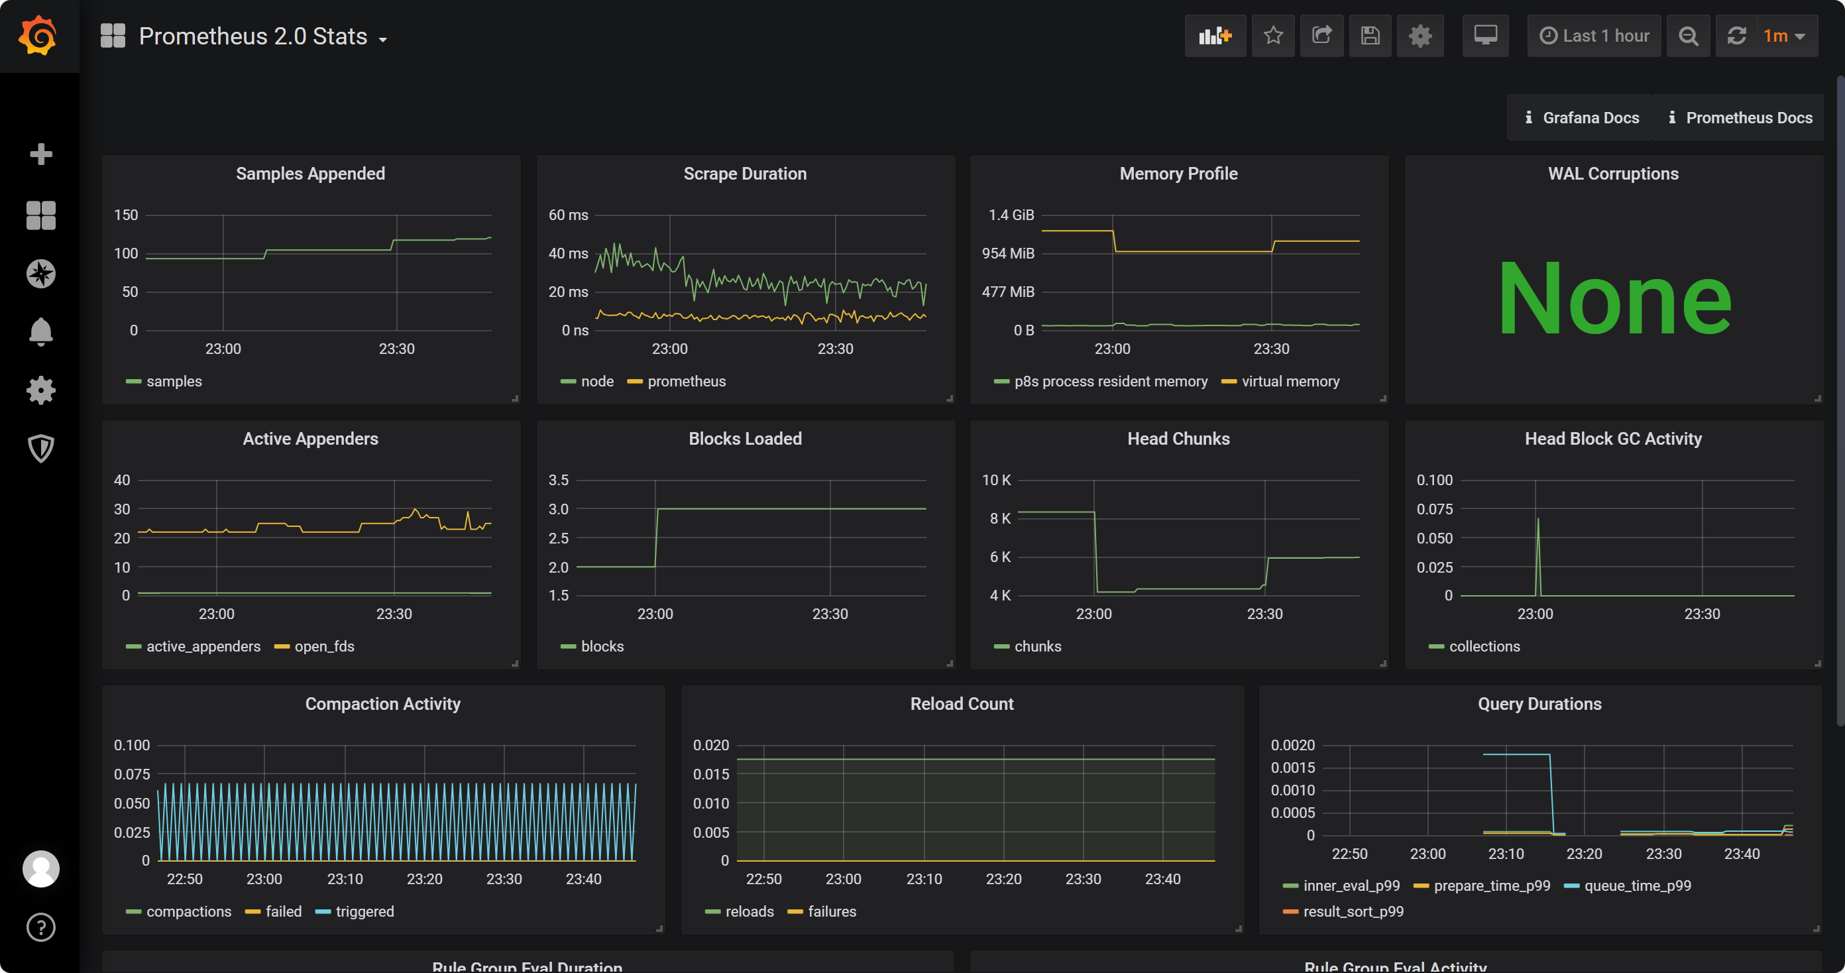This screenshot has width=1845, height=973.
Task: Open the Active Appenders panel title menu
Action: pos(310,439)
